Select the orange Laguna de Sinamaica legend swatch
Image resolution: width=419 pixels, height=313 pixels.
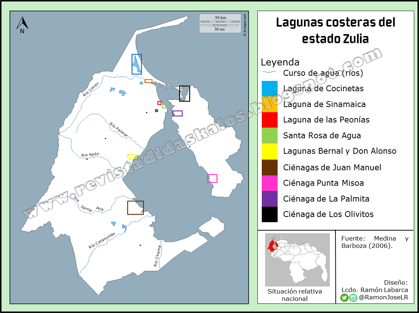[x=269, y=104]
